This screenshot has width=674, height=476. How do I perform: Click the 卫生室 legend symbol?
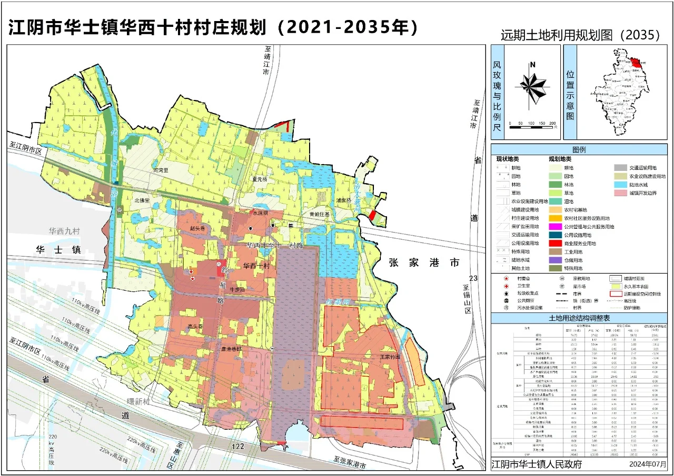click(x=506, y=286)
